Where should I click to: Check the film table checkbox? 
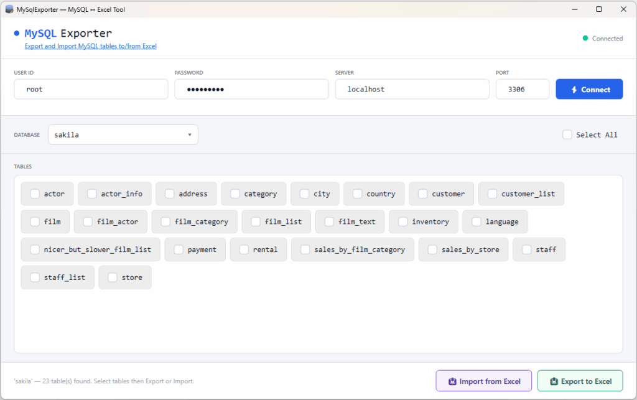click(35, 221)
